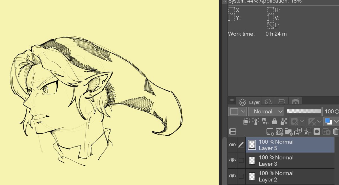
Task: Click Apply Mask to Layer icon
Action: click(326, 132)
